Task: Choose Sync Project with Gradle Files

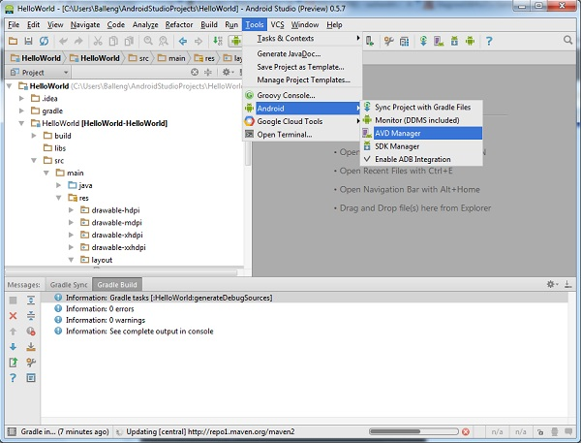Action: [422, 106]
